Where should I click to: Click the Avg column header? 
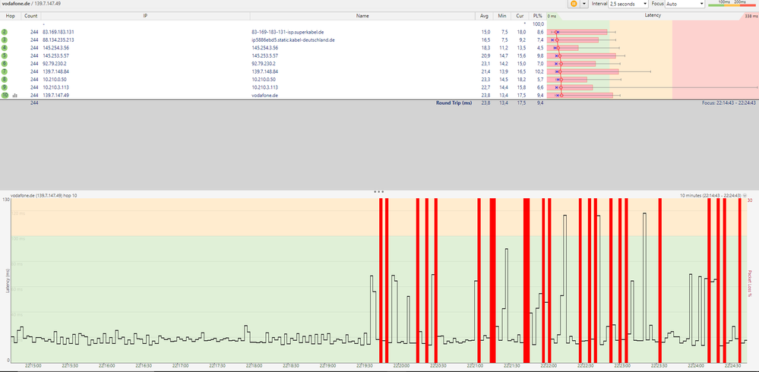coord(484,16)
